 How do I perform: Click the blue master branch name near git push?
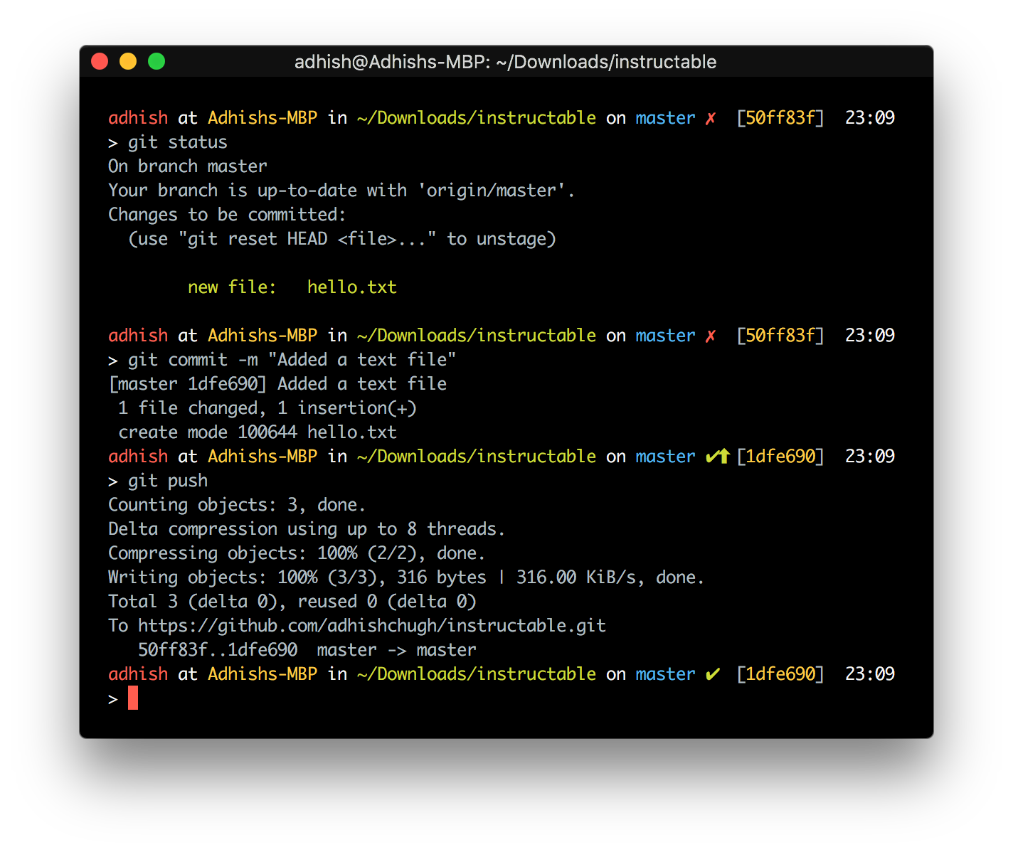click(664, 456)
